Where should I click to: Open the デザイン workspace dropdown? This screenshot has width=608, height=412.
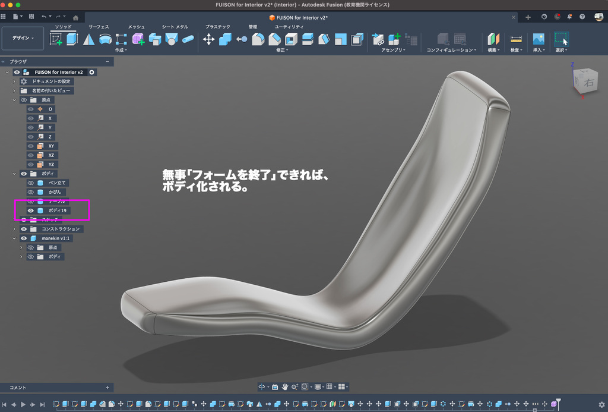click(x=23, y=38)
